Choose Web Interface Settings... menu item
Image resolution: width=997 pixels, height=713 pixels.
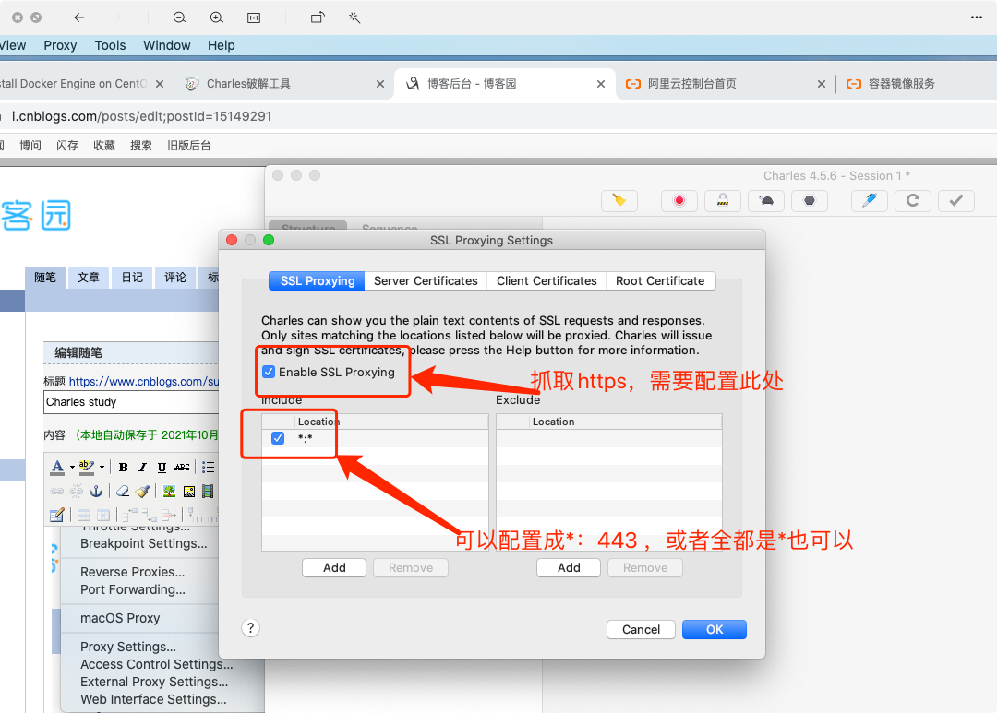tap(153, 699)
